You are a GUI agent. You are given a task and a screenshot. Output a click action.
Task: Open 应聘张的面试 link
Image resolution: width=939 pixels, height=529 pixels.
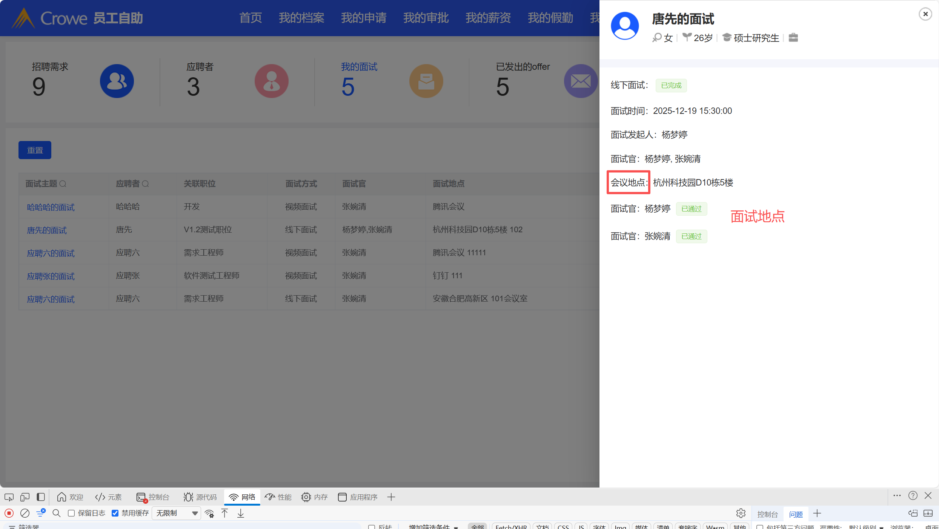coord(51,276)
